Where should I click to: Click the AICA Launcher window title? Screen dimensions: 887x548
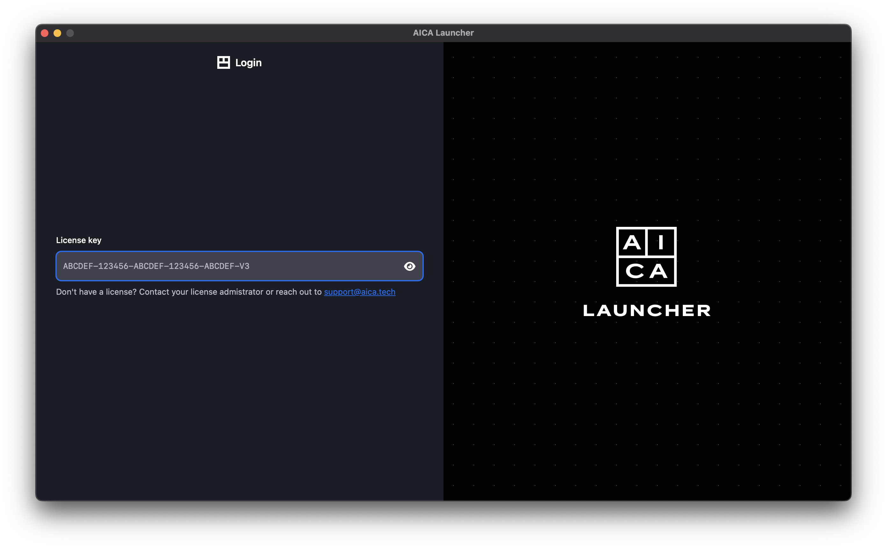click(443, 33)
